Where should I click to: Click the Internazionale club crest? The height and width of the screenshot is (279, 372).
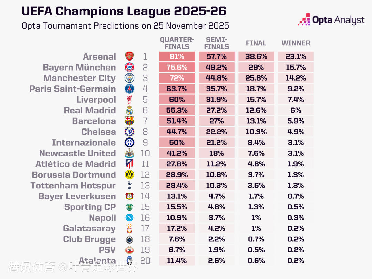[130, 142]
